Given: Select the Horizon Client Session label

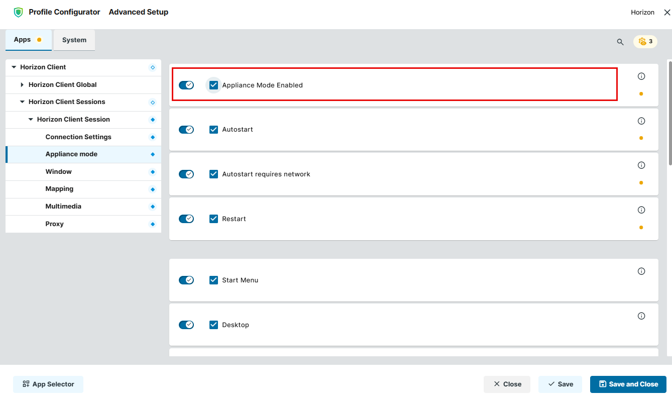Looking at the screenshot, I should pos(73,120).
